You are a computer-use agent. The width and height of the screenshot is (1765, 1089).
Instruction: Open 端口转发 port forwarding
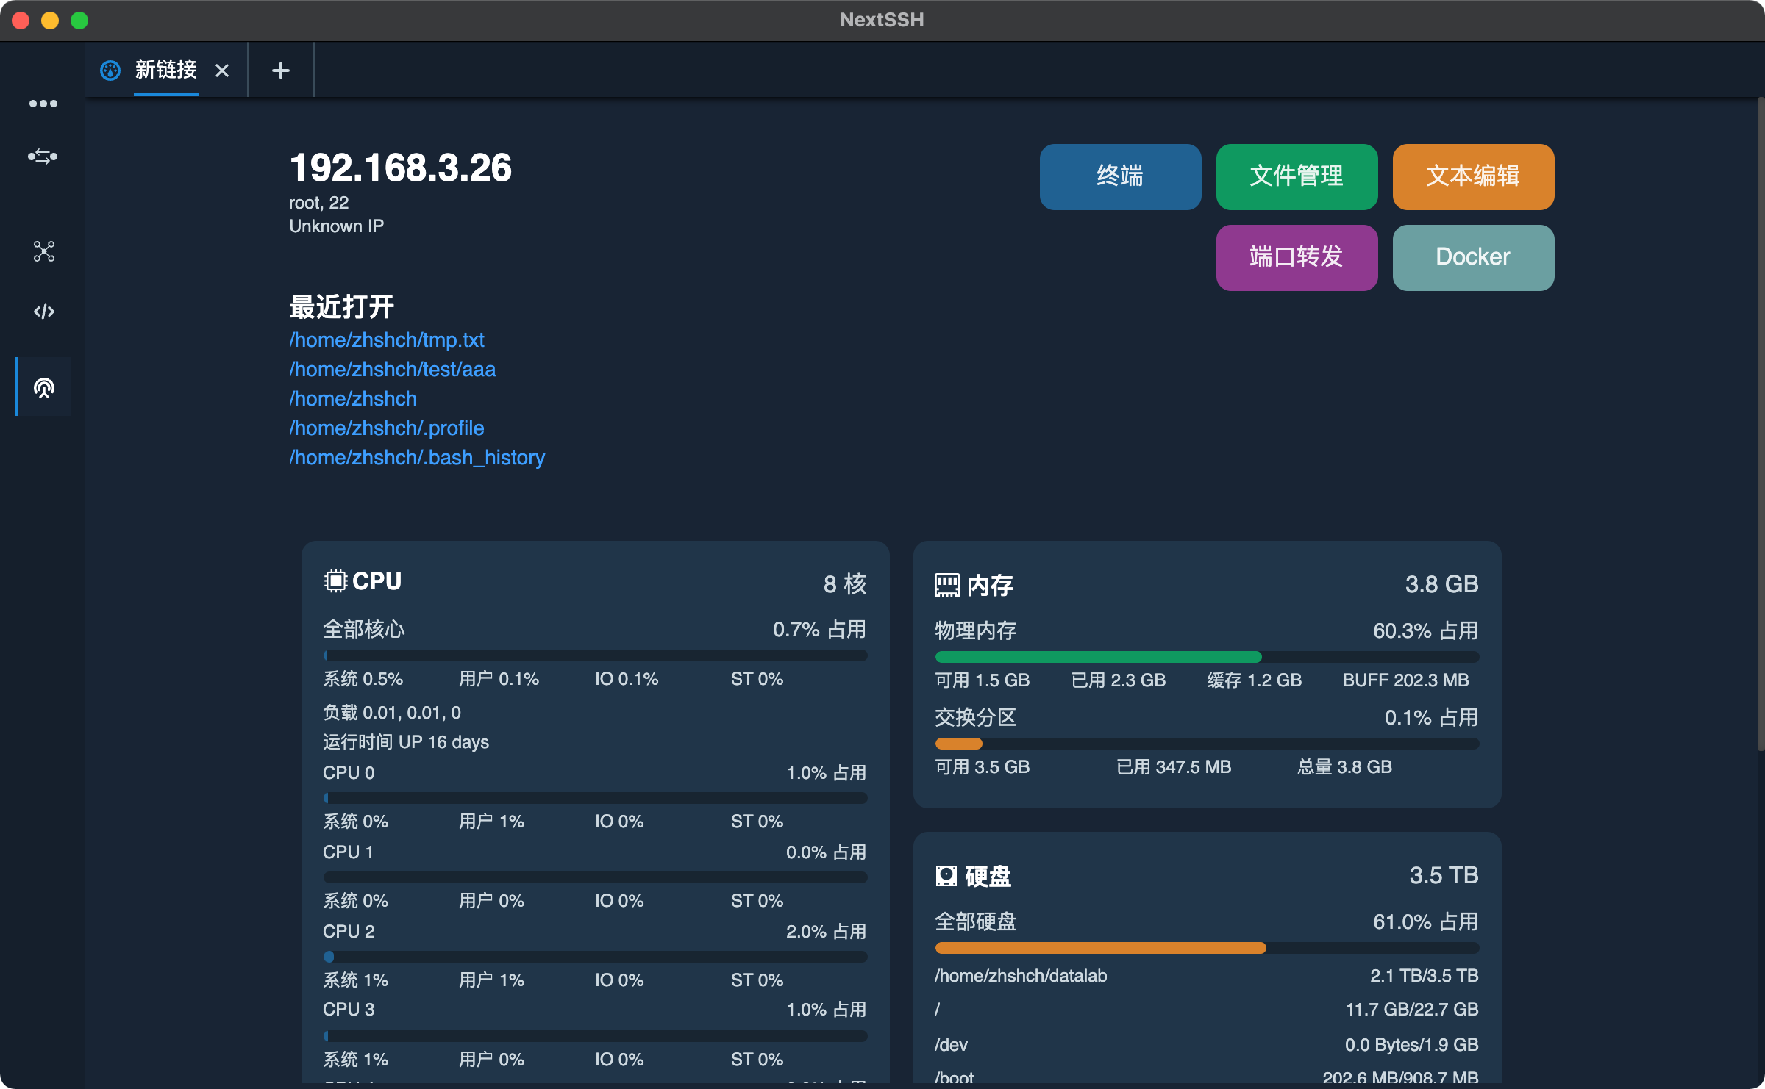[1296, 257]
